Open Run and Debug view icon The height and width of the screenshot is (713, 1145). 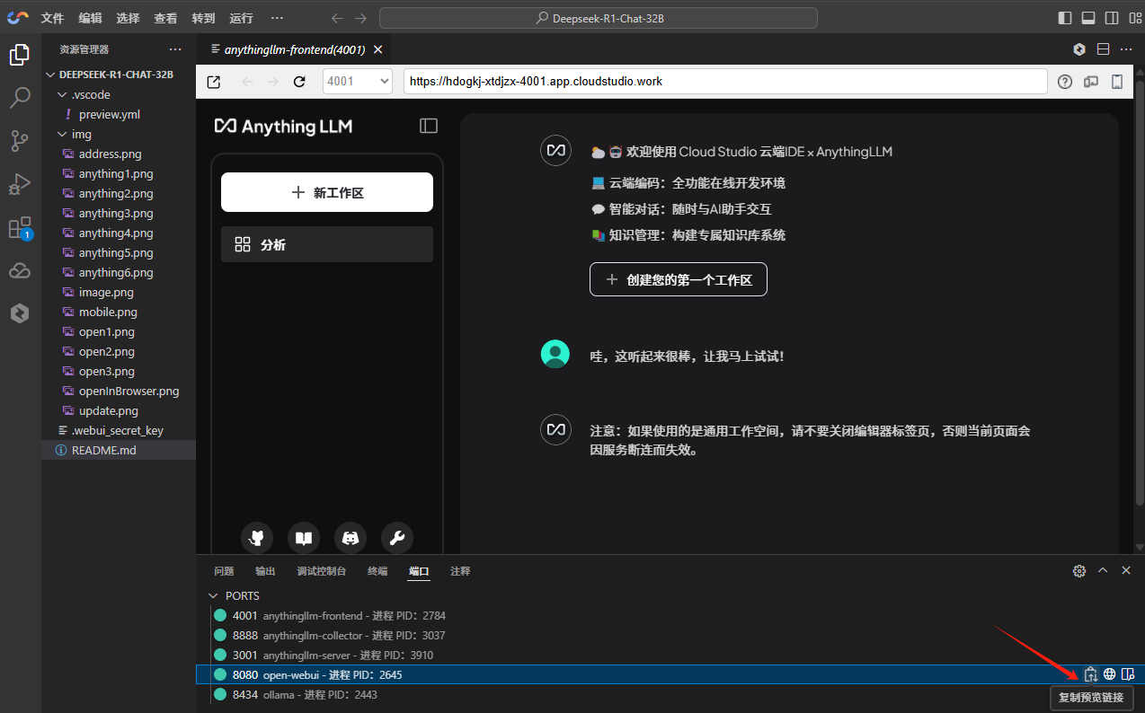pos(20,184)
